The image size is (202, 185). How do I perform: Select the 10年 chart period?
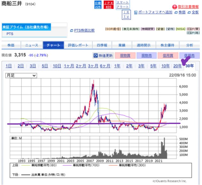[166, 66]
